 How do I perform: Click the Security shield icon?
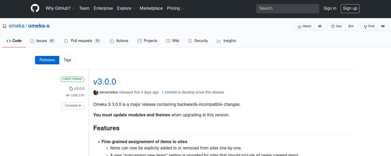(x=190, y=41)
